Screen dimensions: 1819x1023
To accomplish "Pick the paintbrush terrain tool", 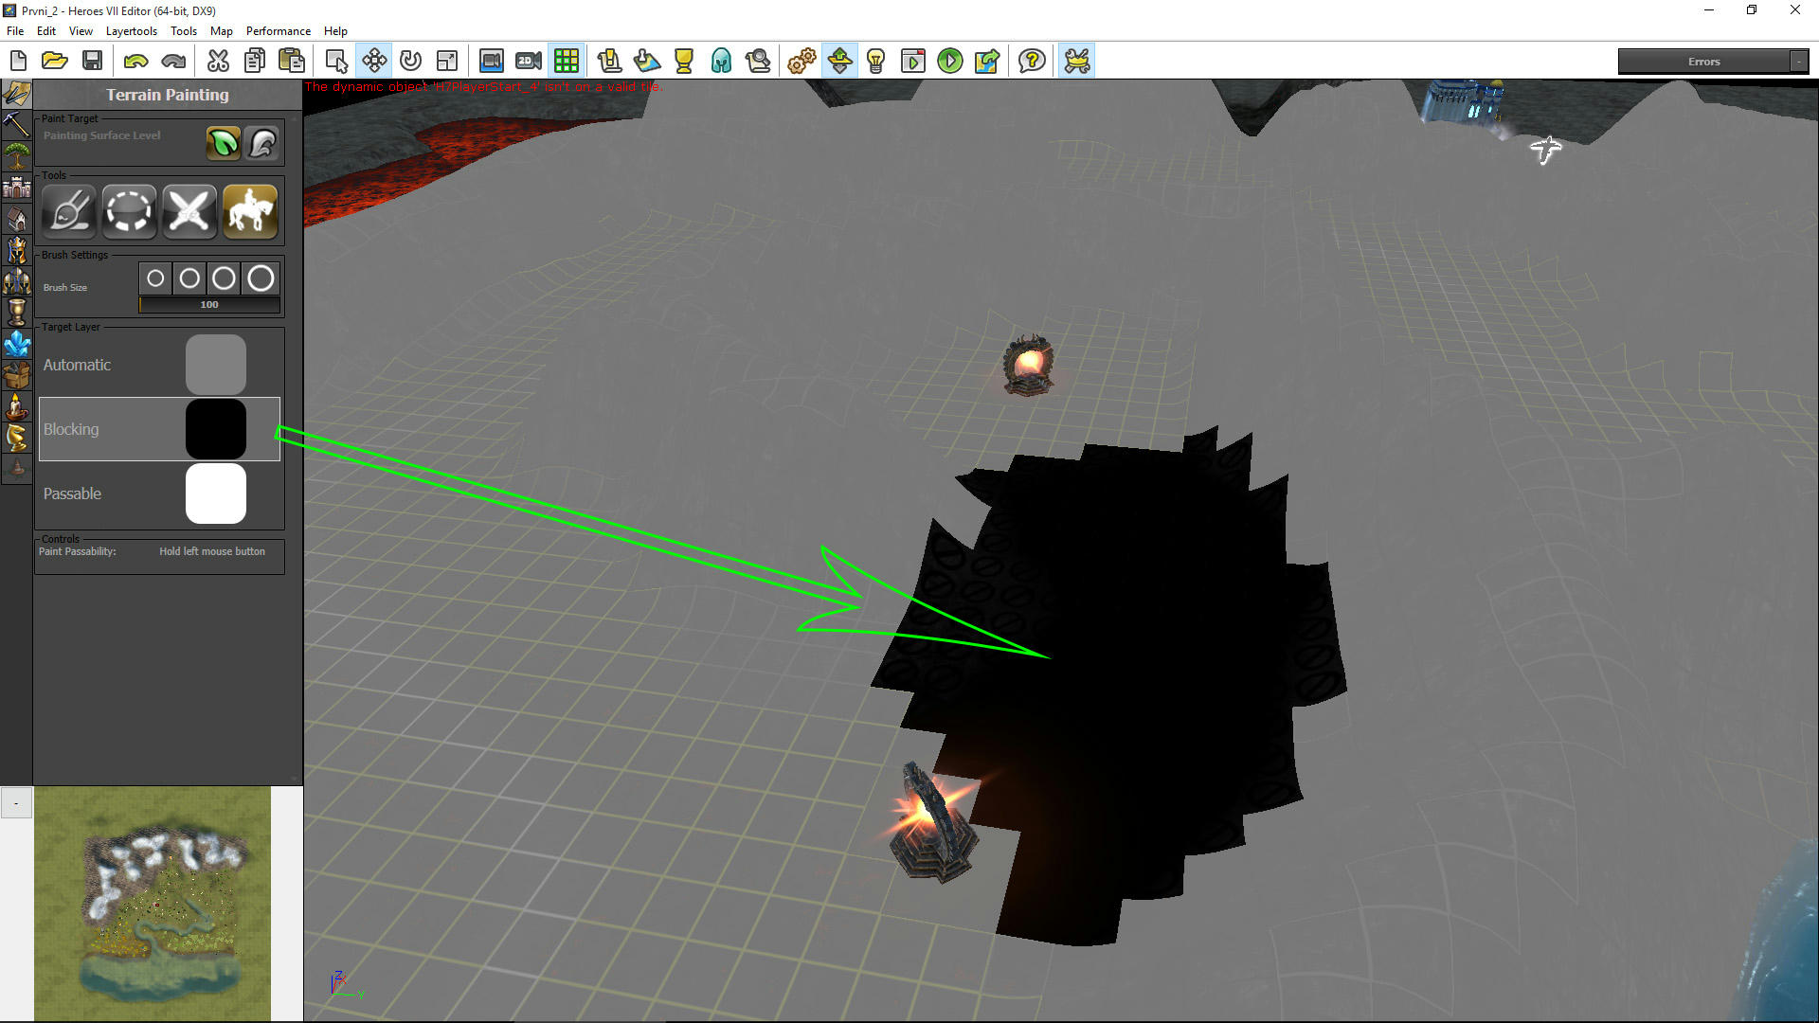I will [x=69, y=210].
